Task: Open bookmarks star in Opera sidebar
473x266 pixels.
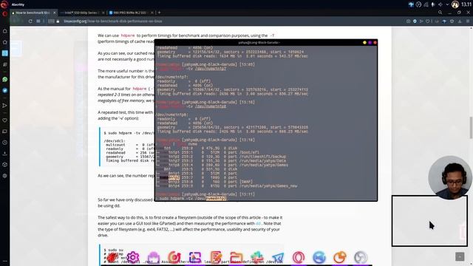Action: pyautogui.click(x=5, y=42)
